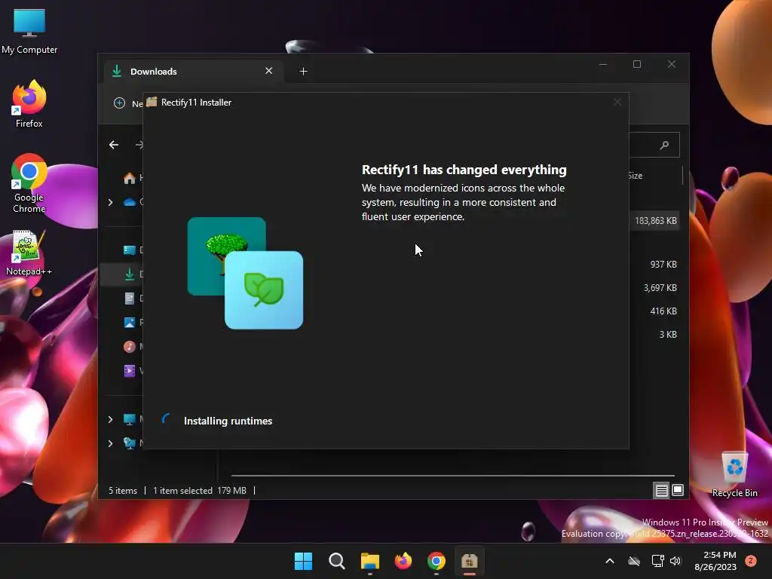Open the network status tray icon
This screenshot has height=579, width=772.
coord(657,561)
